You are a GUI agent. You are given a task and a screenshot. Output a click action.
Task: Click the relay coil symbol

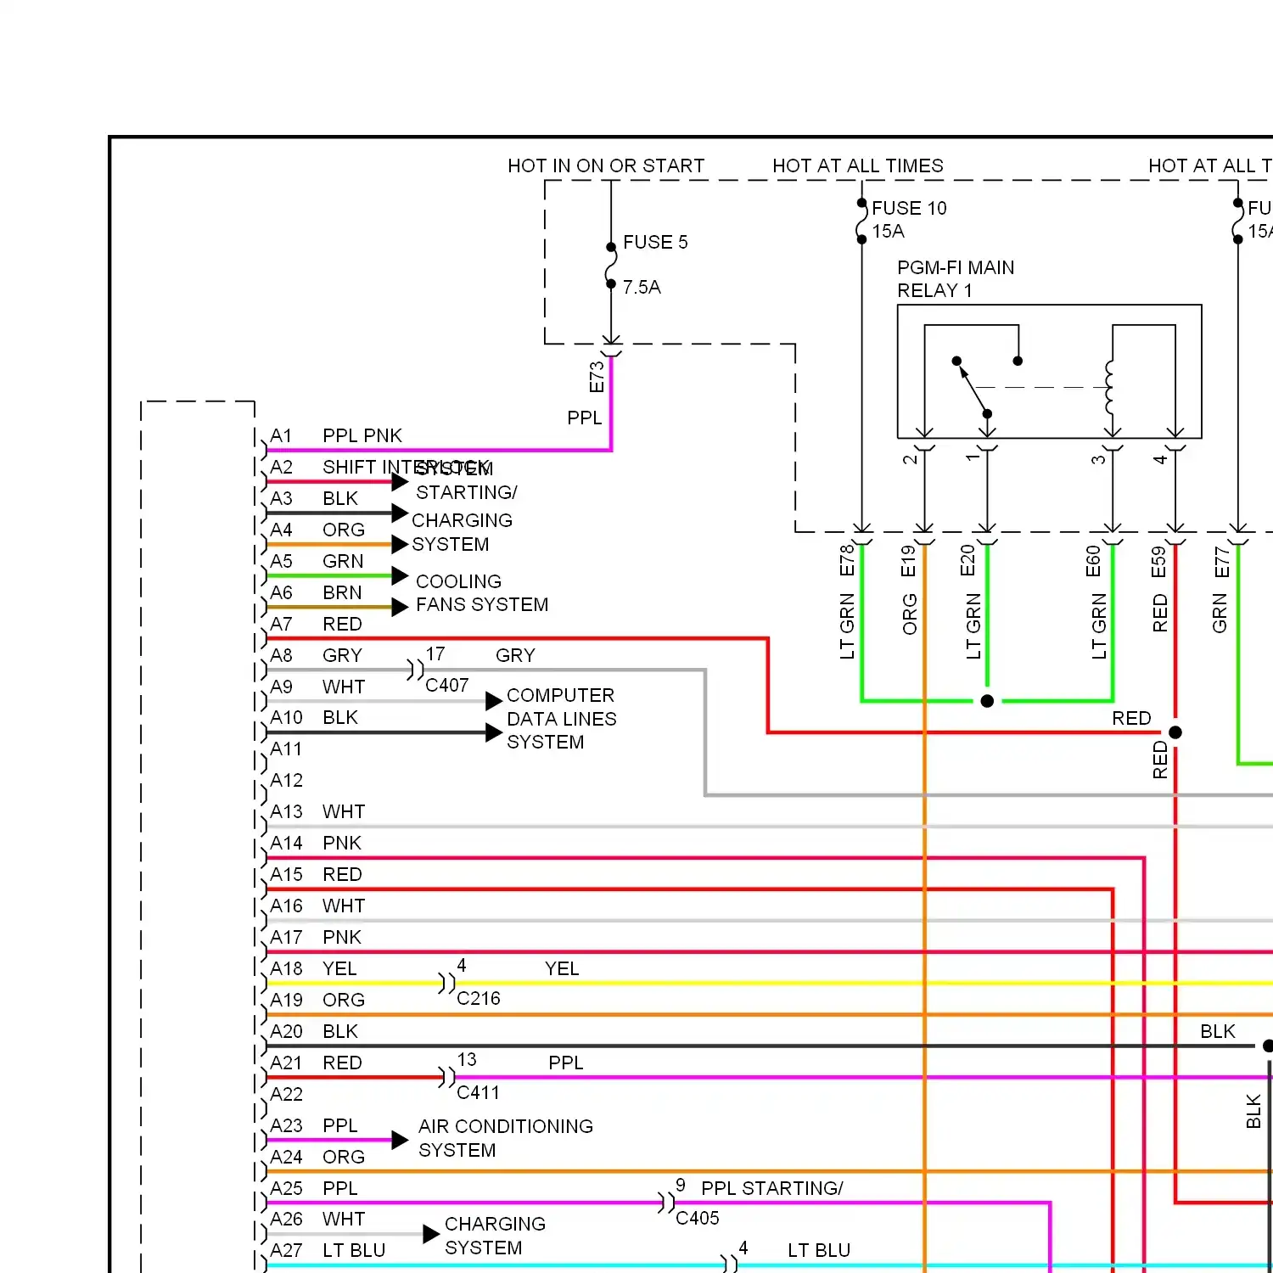tap(1108, 387)
